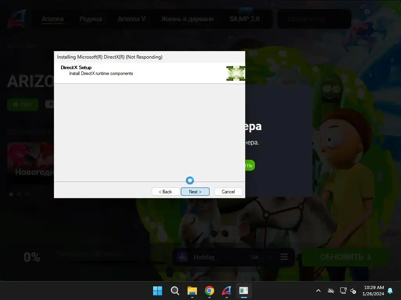401x300 pixels.
Task: Click the muted volume tray icon
Action: coord(353,291)
